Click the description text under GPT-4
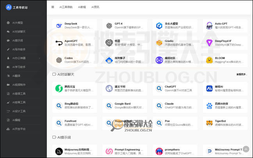 pyautogui.click(x=129, y=28)
